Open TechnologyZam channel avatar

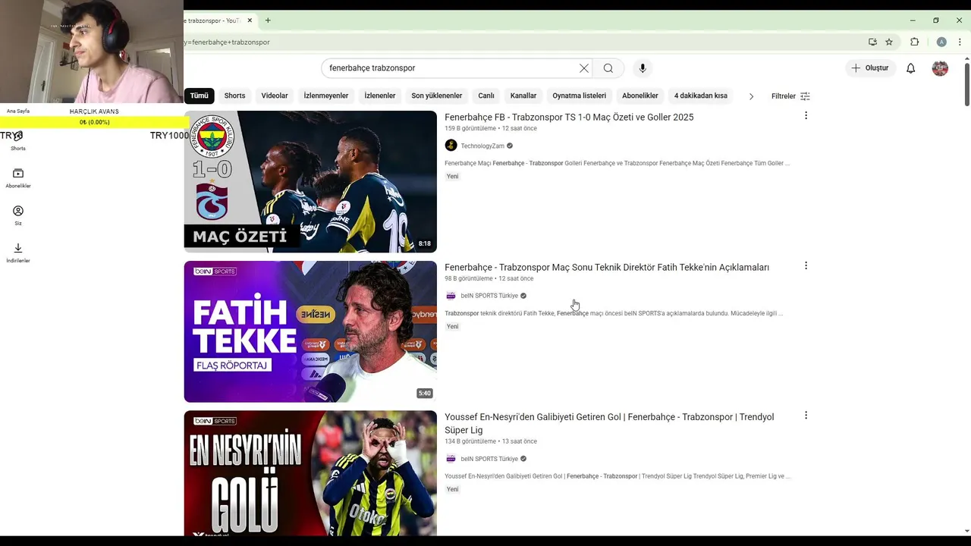[x=451, y=146]
